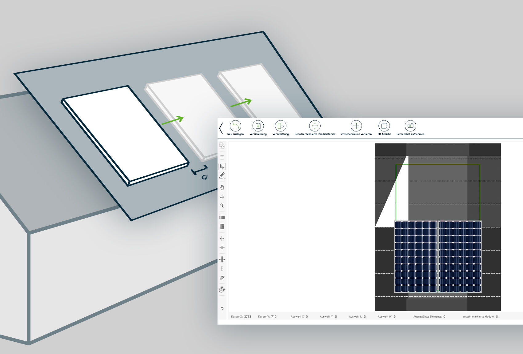The height and width of the screenshot is (354, 523).
Task: Take a screenshot with Screenshot aufnehmen
Action: coord(410,126)
